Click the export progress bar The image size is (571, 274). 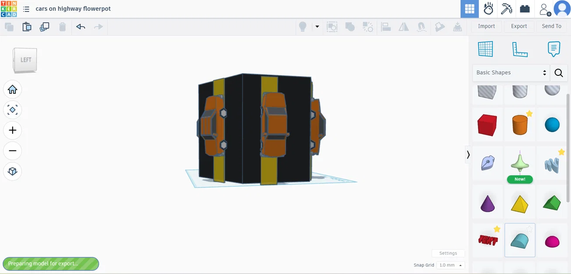[50, 263]
